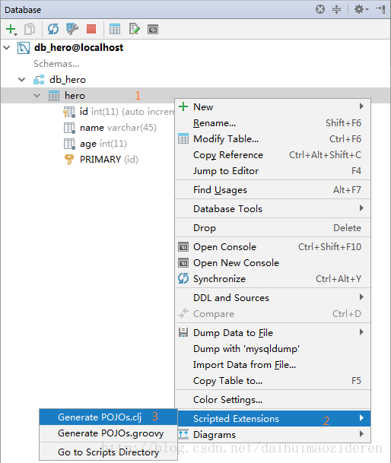391x463 pixels.
Task: Open Data Source Properties wrench icon
Action: 72,29
